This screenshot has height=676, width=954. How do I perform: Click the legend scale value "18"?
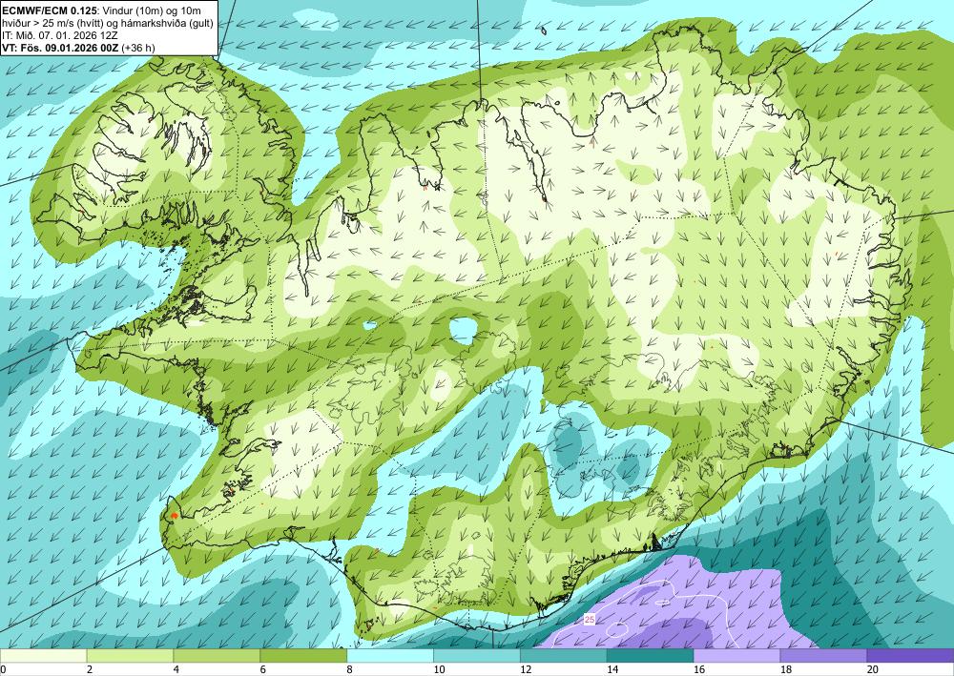[785, 669]
